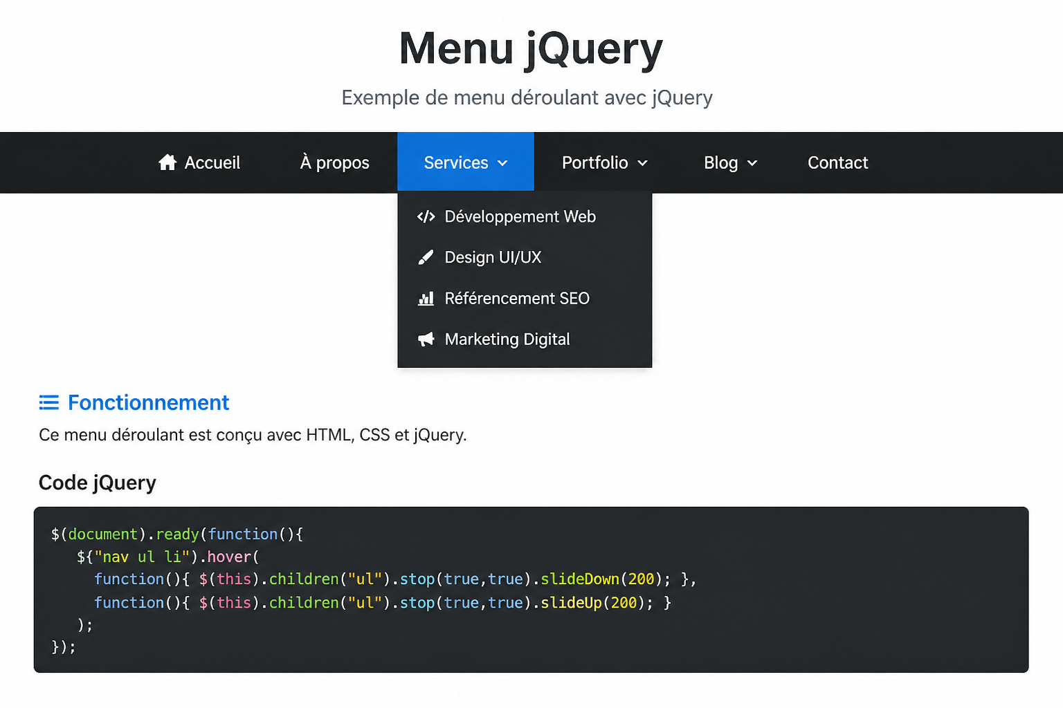Image resolution: width=1063 pixels, height=708 pixels.
Task: Open the Contact menu item
Action: 837,162
